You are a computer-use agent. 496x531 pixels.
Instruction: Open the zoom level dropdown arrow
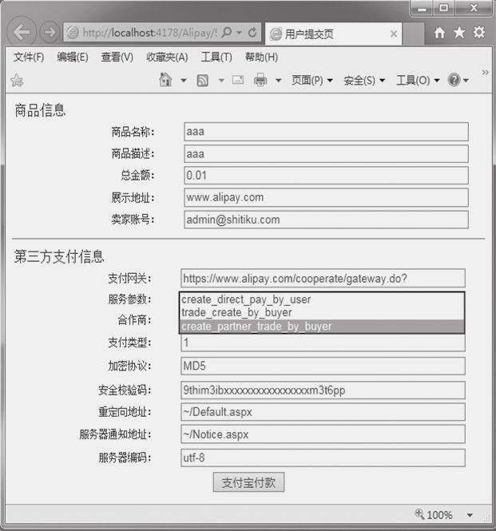(470, 515)
